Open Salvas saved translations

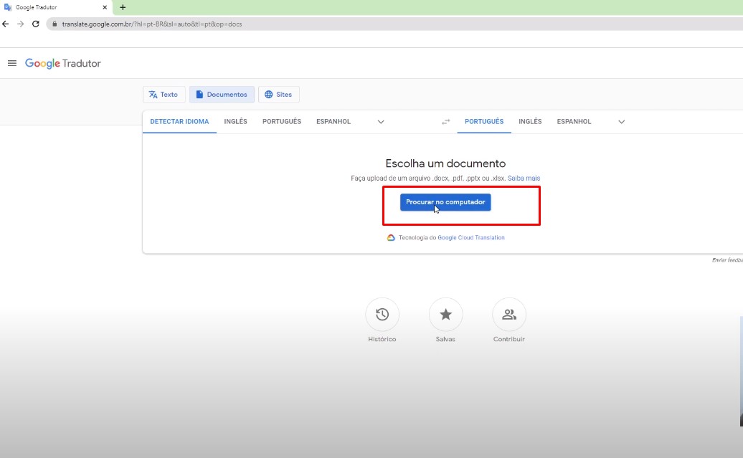pos(446,315)
